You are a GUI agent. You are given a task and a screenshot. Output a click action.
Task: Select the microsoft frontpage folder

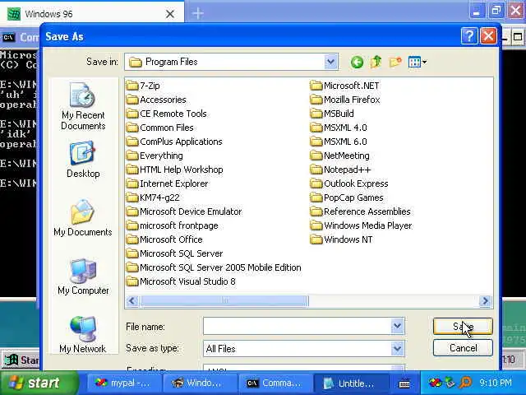tap(173, 225)
